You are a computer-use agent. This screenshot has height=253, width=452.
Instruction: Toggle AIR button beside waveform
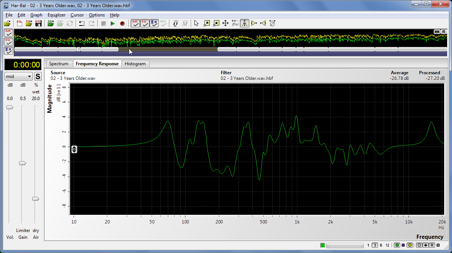point(8,33)
